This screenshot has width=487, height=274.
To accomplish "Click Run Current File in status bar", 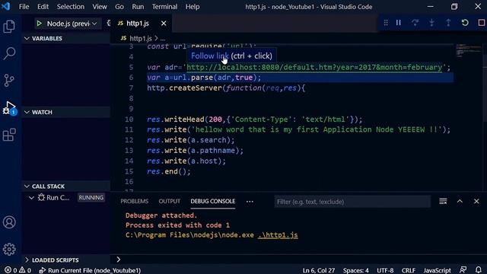I will tap(90, 270).
